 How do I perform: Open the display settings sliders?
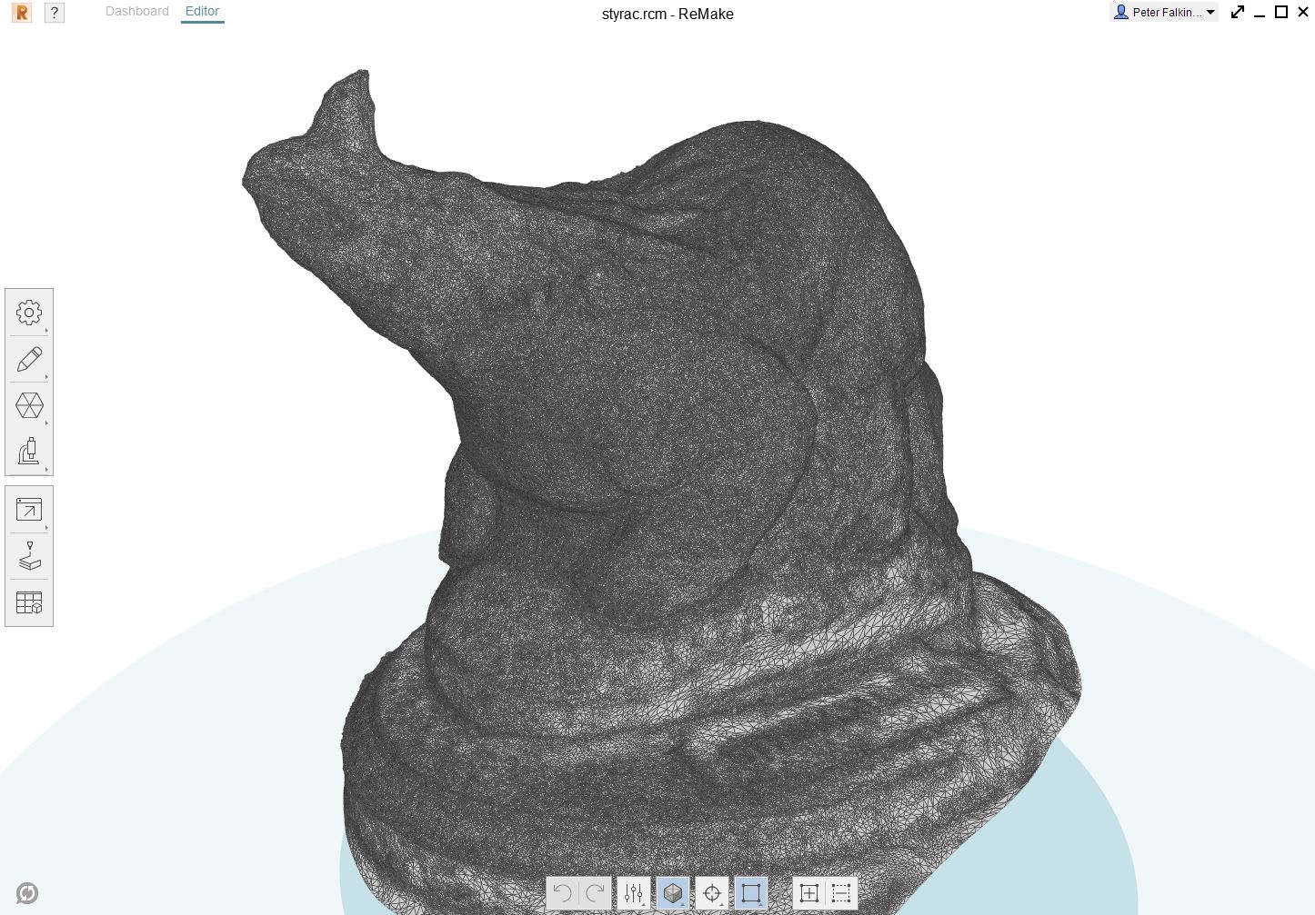click(633, 892)
